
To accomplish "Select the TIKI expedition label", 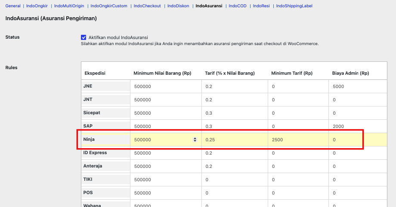I will (88, 179).
